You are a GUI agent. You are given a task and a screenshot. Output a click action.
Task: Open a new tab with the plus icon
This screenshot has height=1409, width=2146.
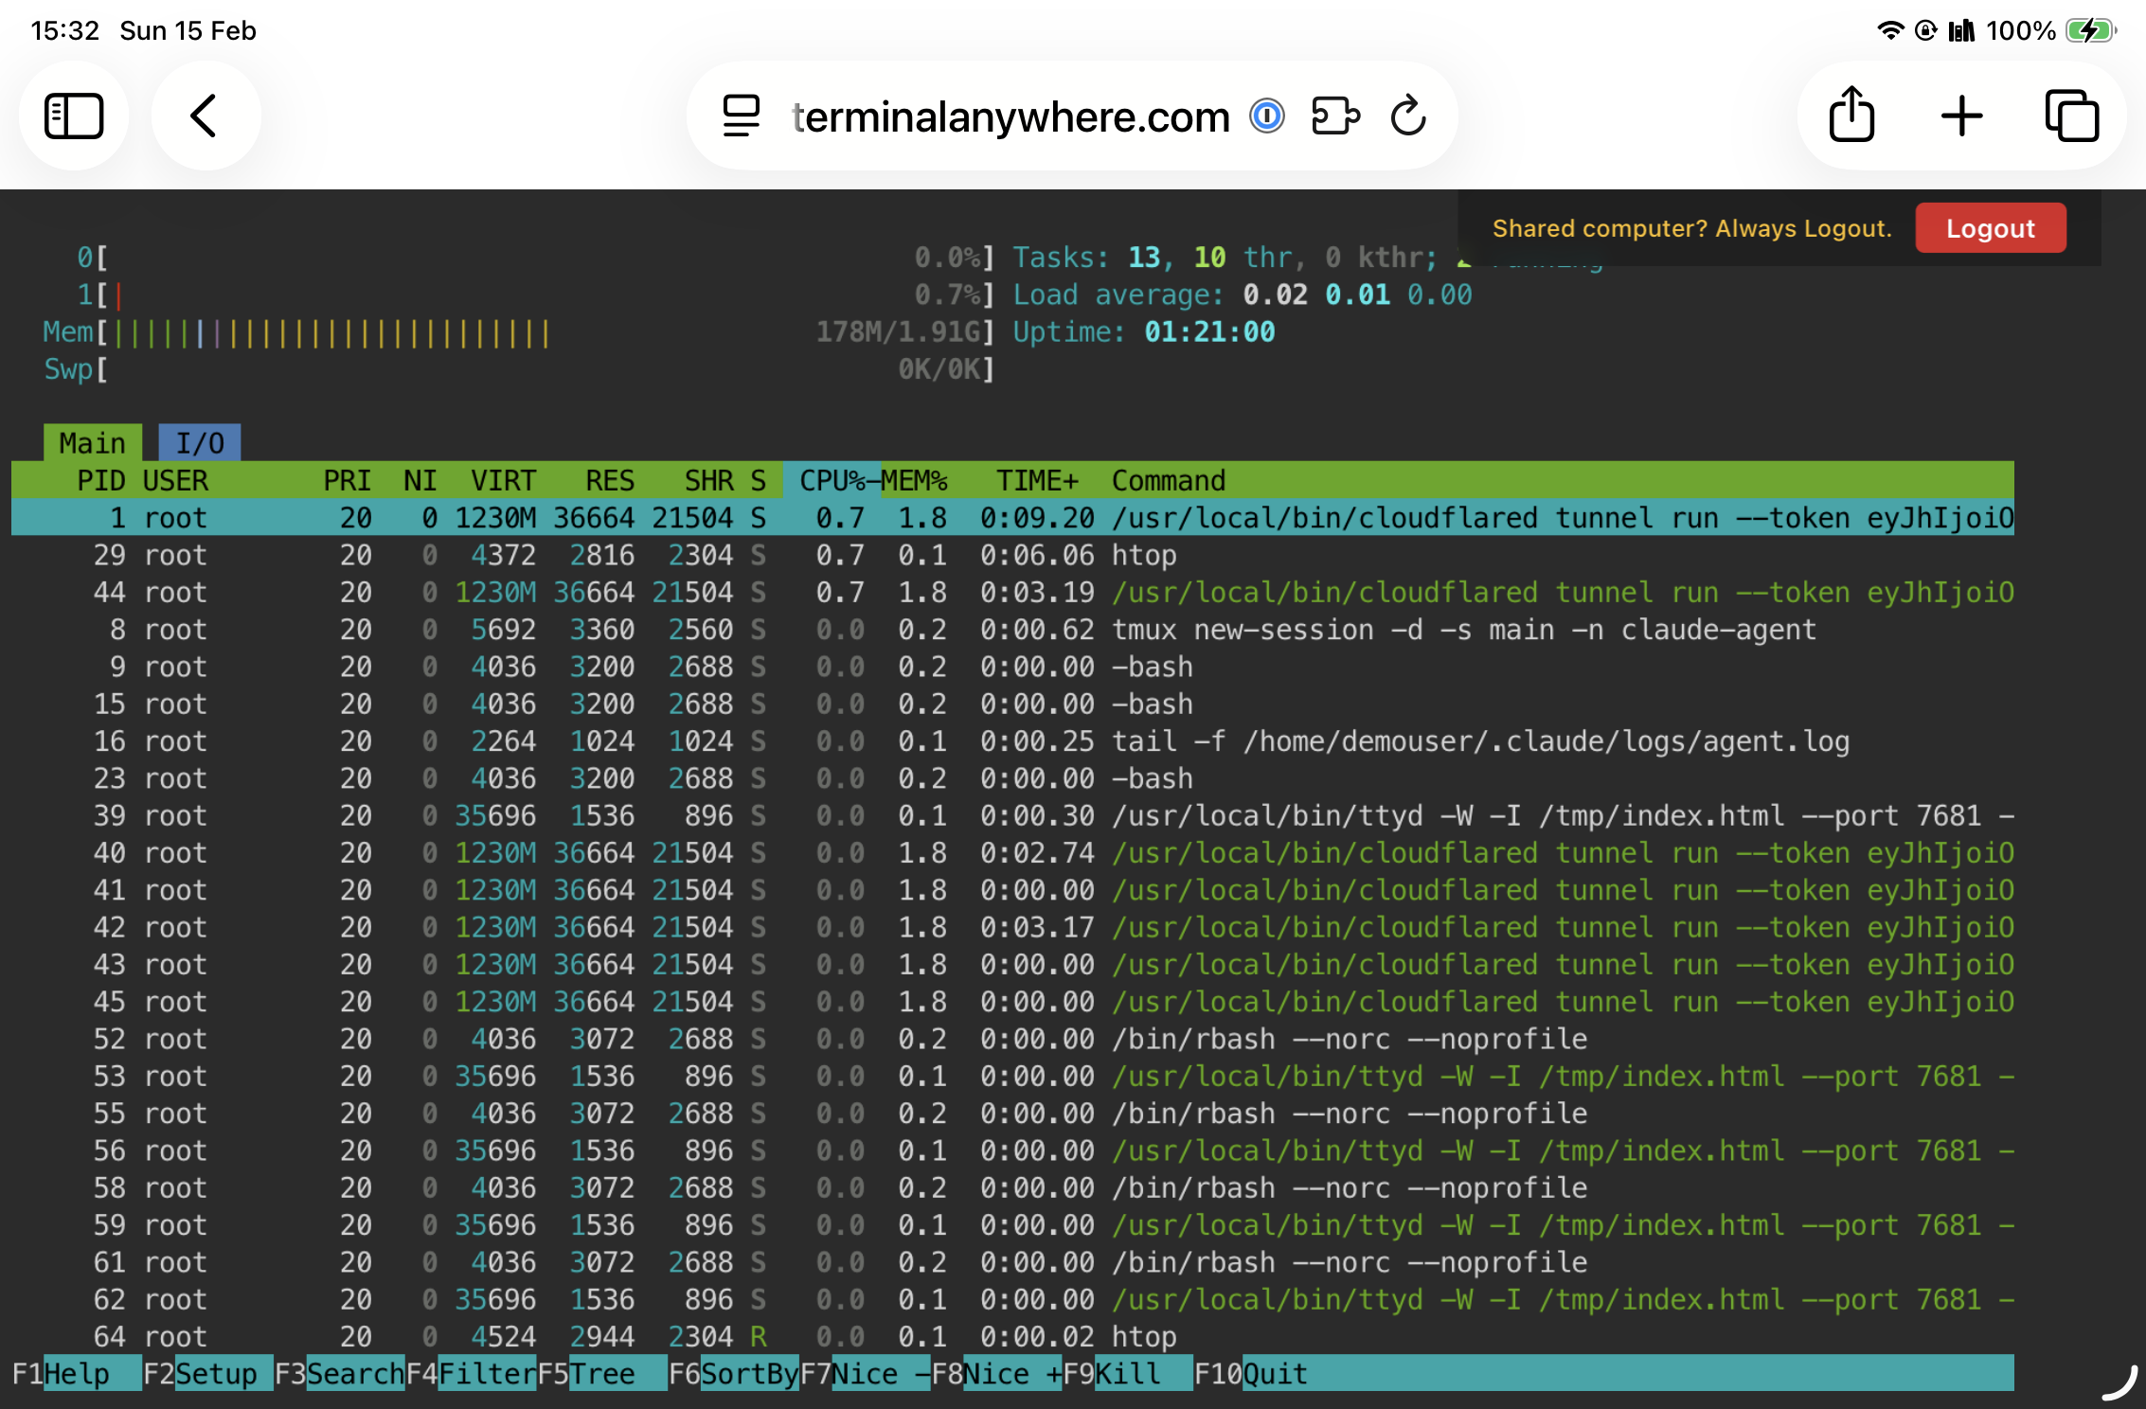click(x=1961, y=116)
